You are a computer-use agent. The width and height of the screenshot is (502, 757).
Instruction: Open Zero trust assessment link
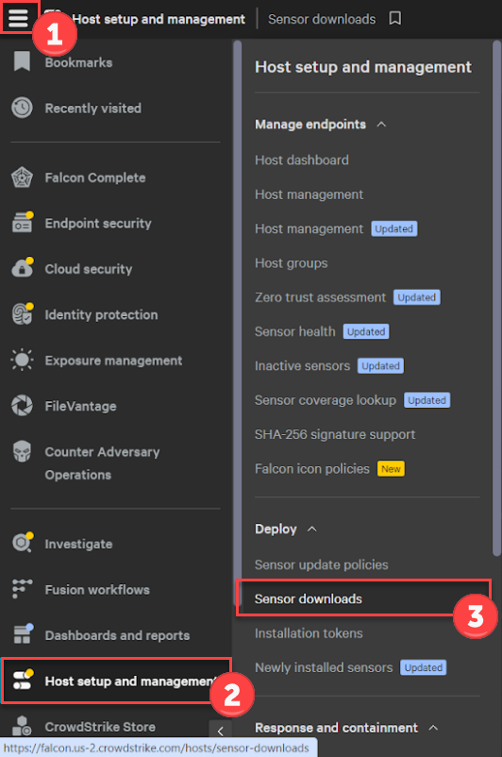pyautogui.click(x=320, y=297)
